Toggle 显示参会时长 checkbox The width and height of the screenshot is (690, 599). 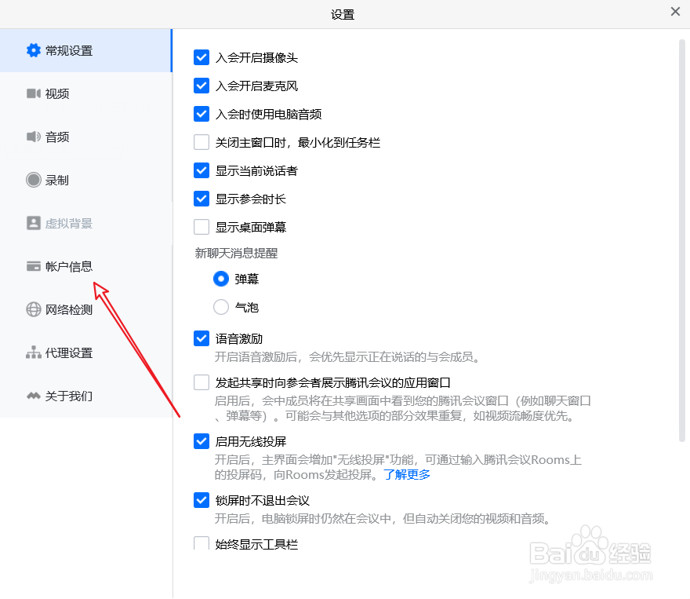(x=202, y=199)
